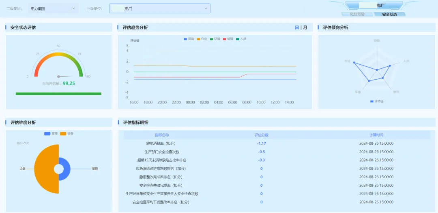Click the arrow of the 三级单位 selector
The width and height of the screenshot is (438, 213).
coord(206,8)
